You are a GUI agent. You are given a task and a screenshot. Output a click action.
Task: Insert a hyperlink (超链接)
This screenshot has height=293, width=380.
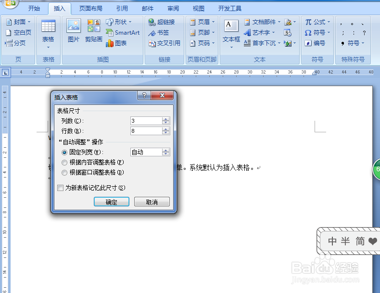(x=162, y=22)
